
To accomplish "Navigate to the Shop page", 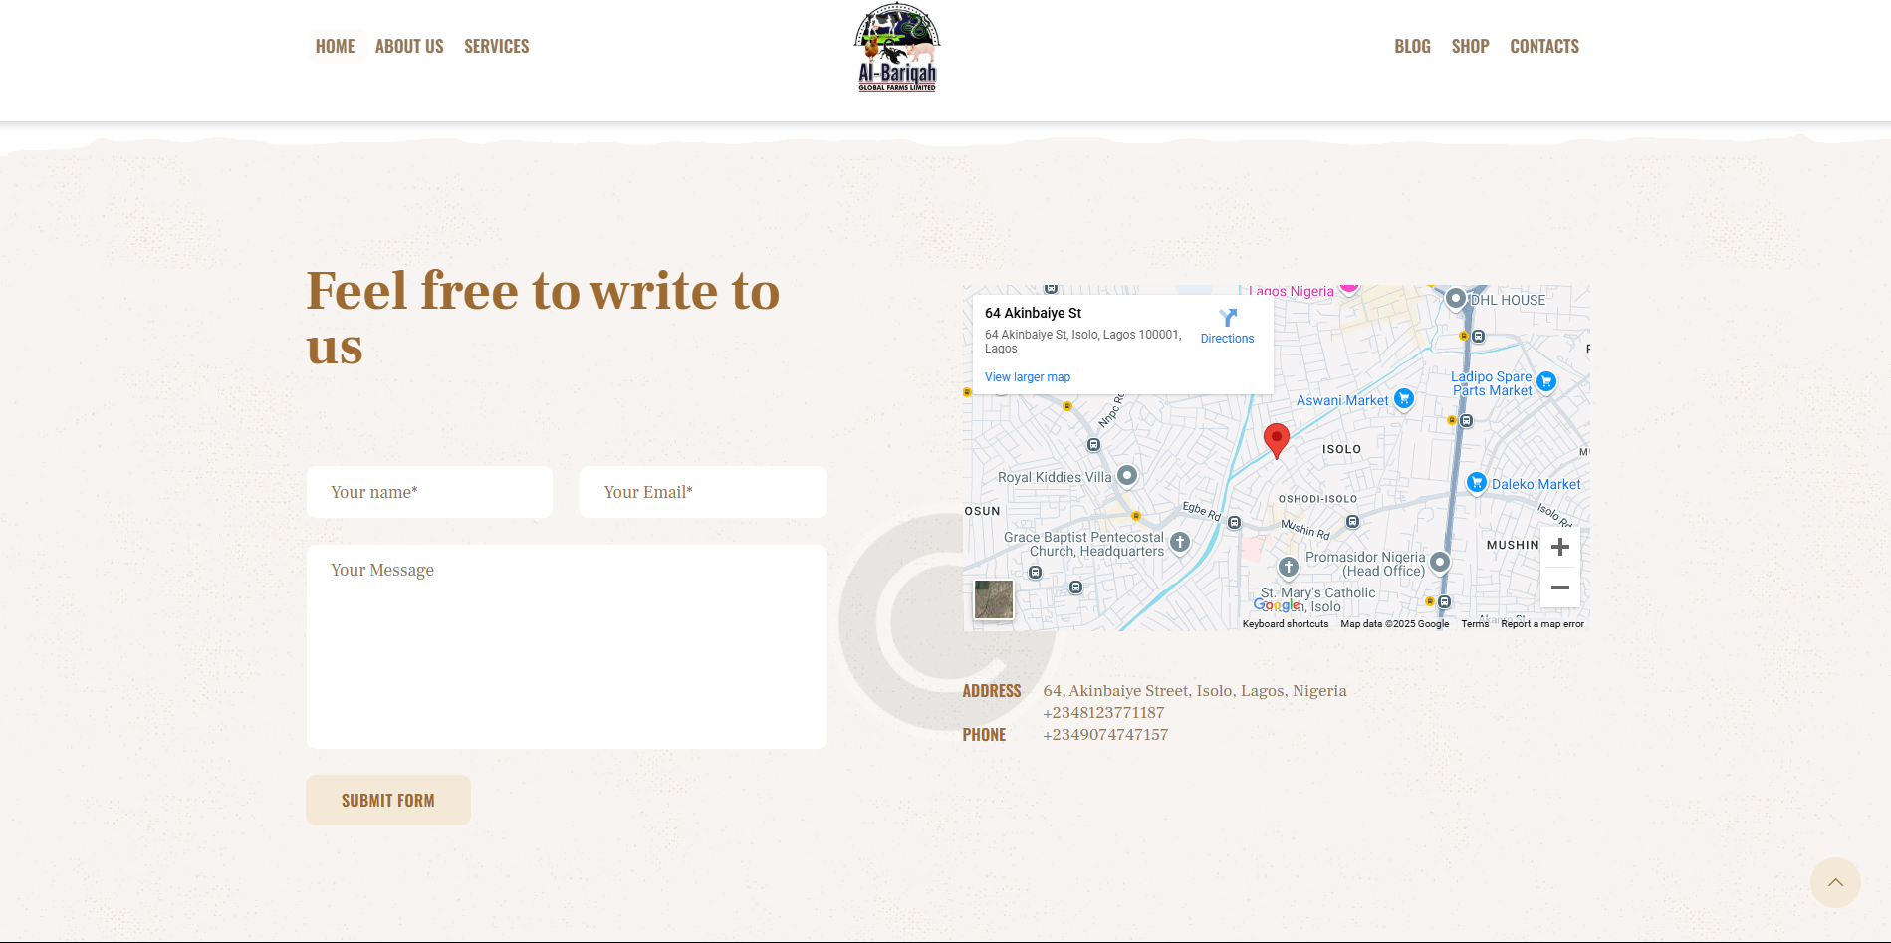I will pyautogui.click(x=1470, y=46).
